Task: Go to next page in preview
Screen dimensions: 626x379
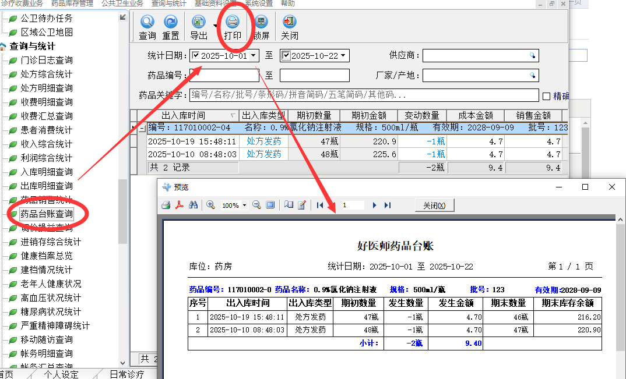Action: pyautogui.click(x=374, y=205)
